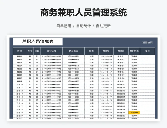Select city cell 鞍山 in 姓名8 row

click(92, 78)
